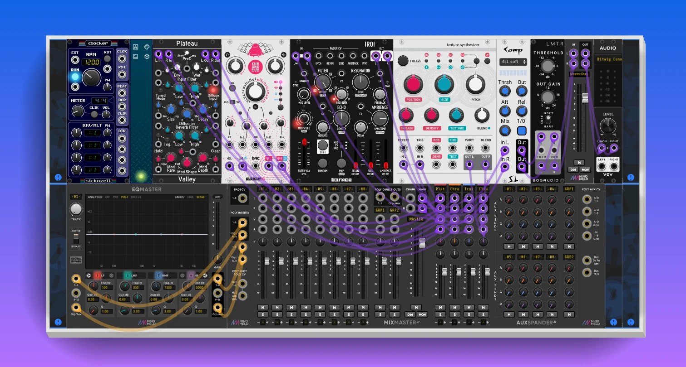Click the Mind Meld logo on EQMaster

[x=147, y=322]
